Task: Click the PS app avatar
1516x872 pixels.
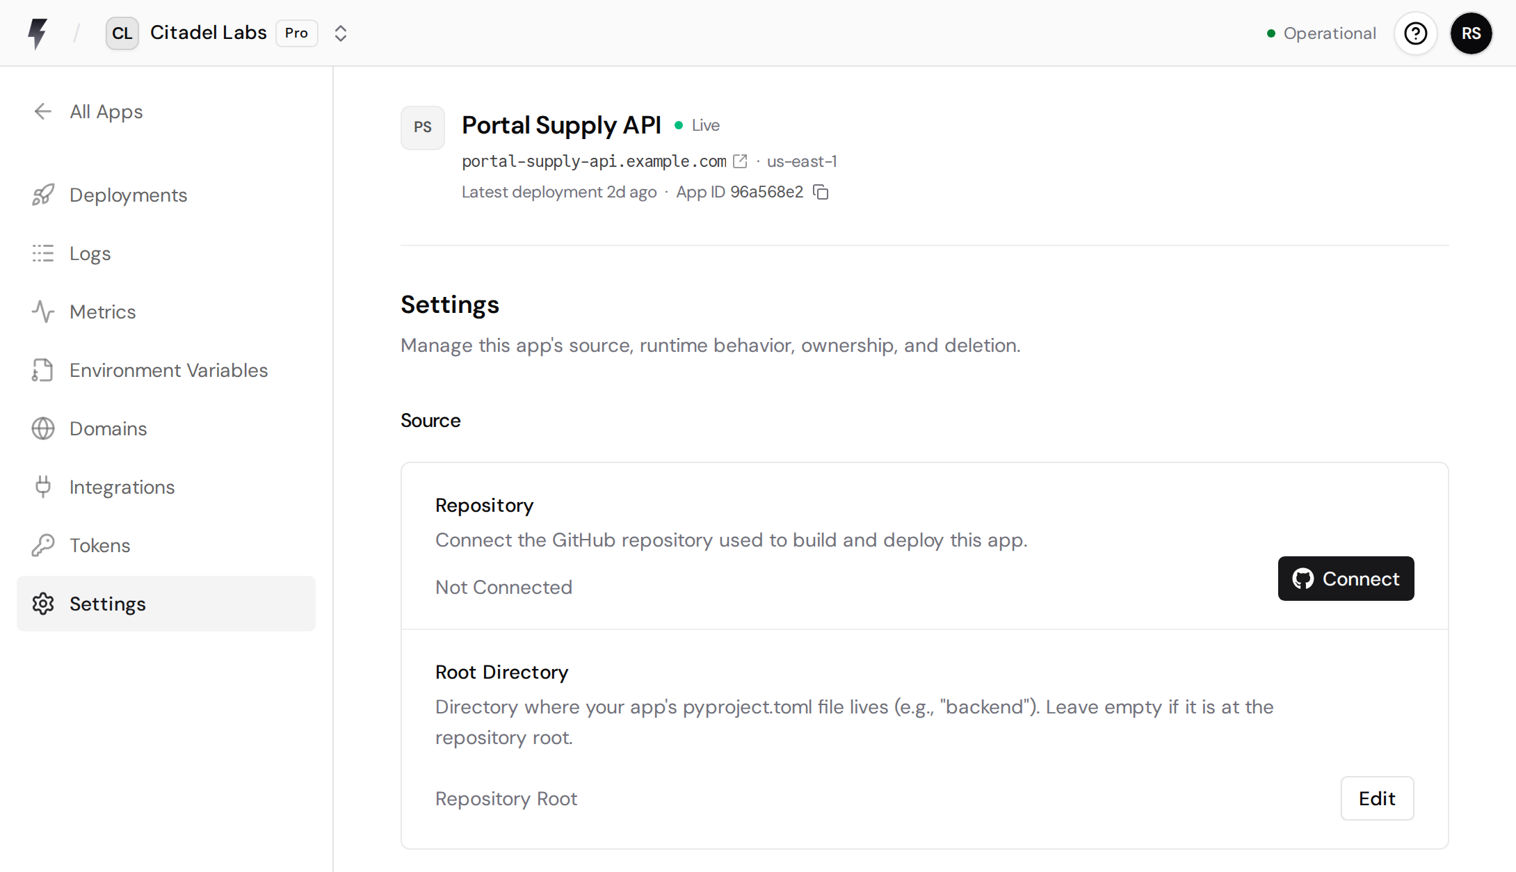Action: 423,128
